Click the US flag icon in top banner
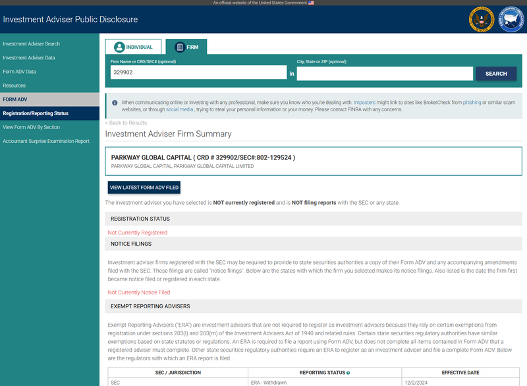Viewport: 527px width, 386px height. tap(311, 3)
